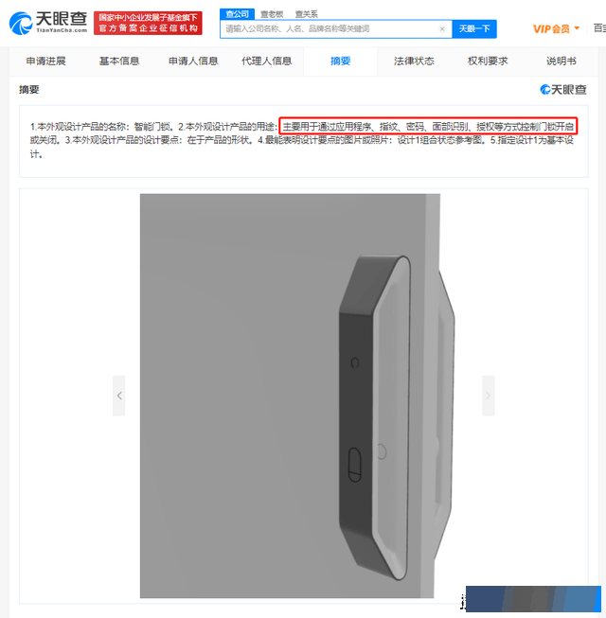
Task: Click the TianYanCha logo icon
Action: click(x=21, y=24)
